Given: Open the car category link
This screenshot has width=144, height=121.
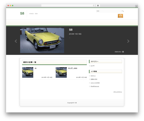Looking at the screenshot, I should click(92, 66).
